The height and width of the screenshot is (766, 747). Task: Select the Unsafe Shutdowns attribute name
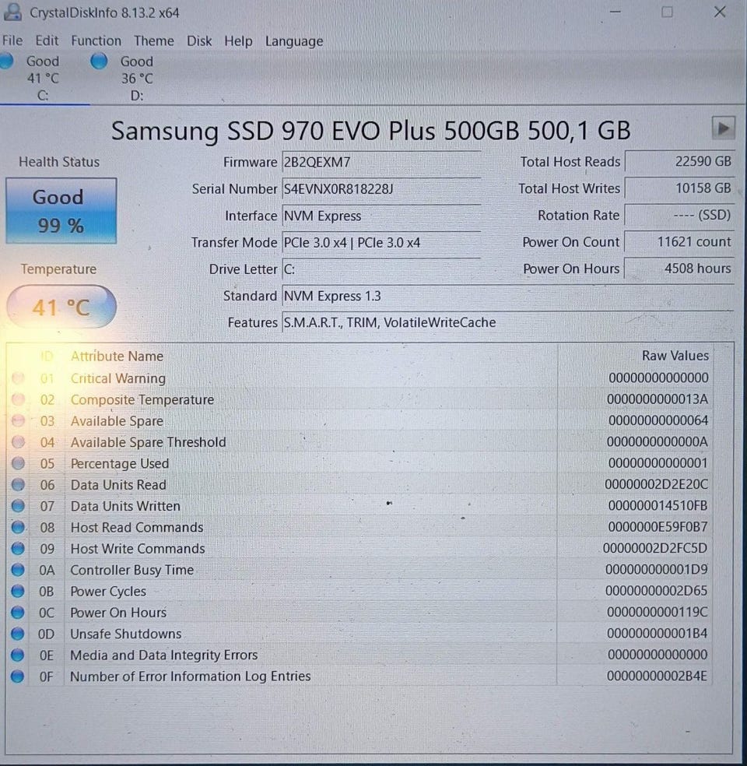[x=126, y=634]
